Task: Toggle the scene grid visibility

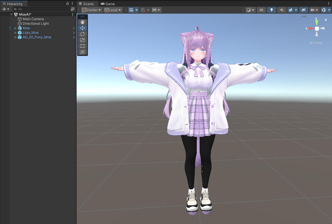Action: (131, 10)
